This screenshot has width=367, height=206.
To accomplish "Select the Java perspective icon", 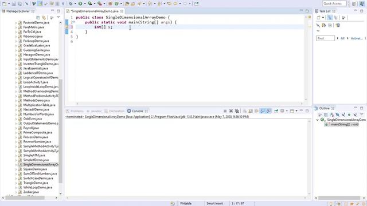I will (362, 3).
